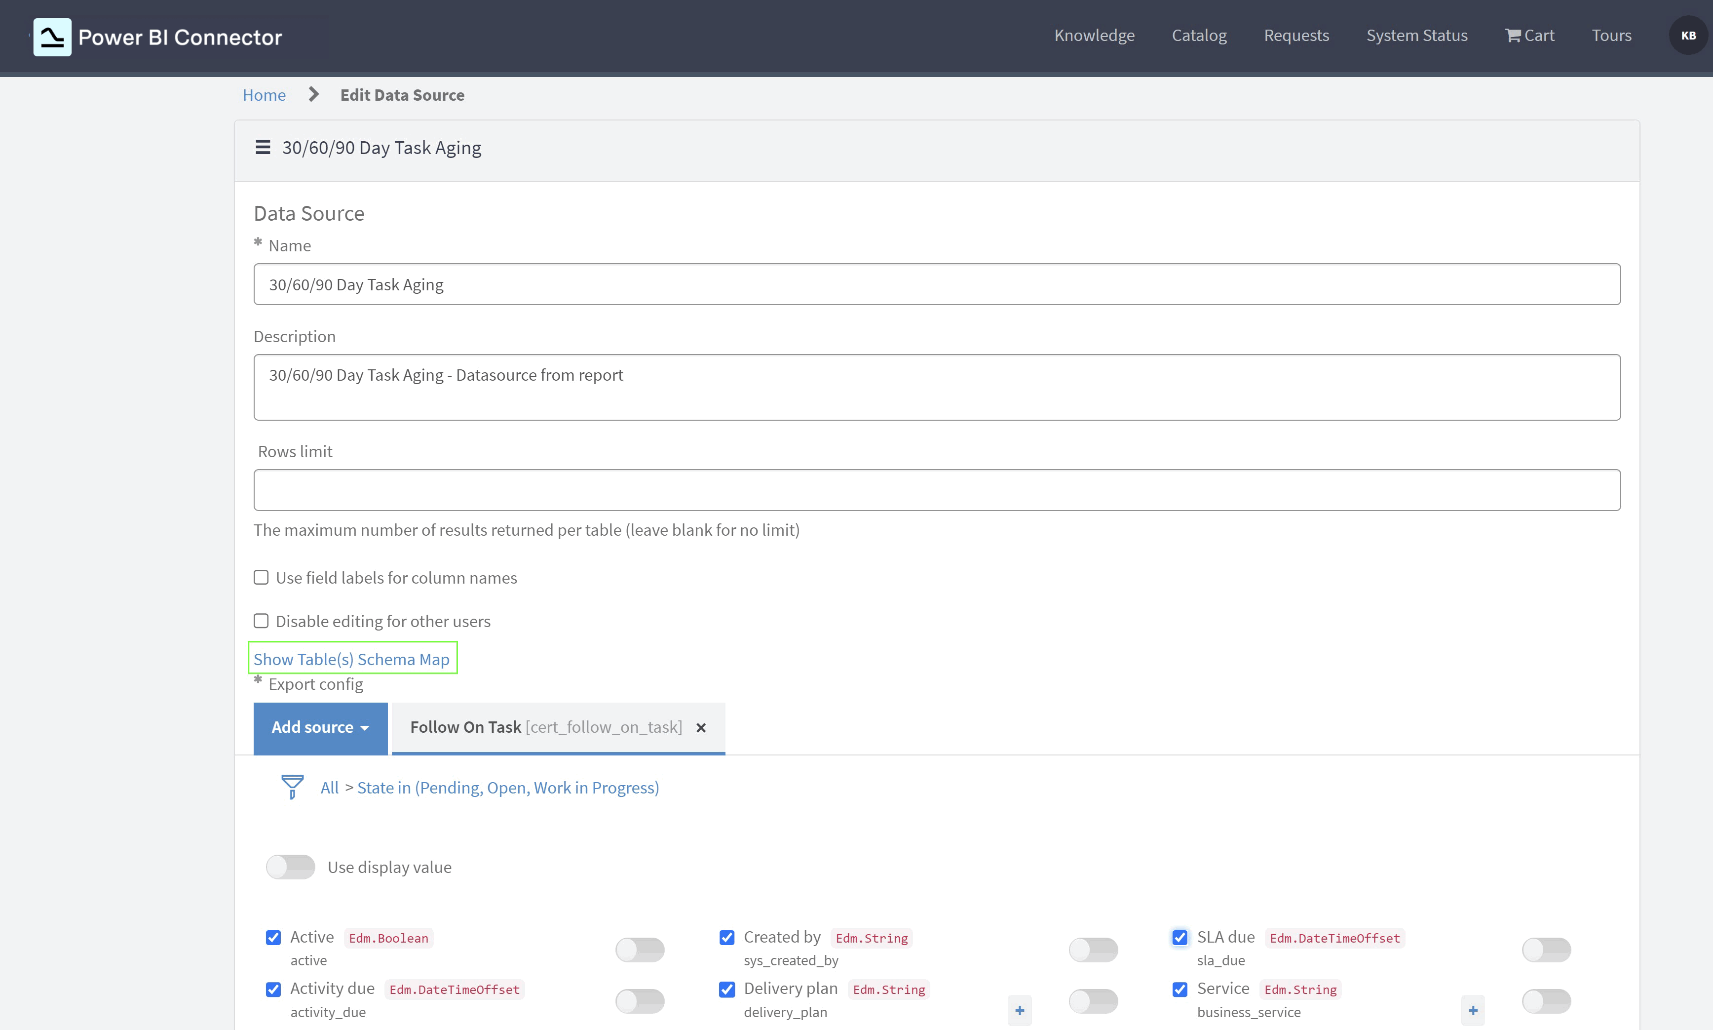Click into the Rows limit input field
Screen dimensions: 1713x1030
pos(937,490)
